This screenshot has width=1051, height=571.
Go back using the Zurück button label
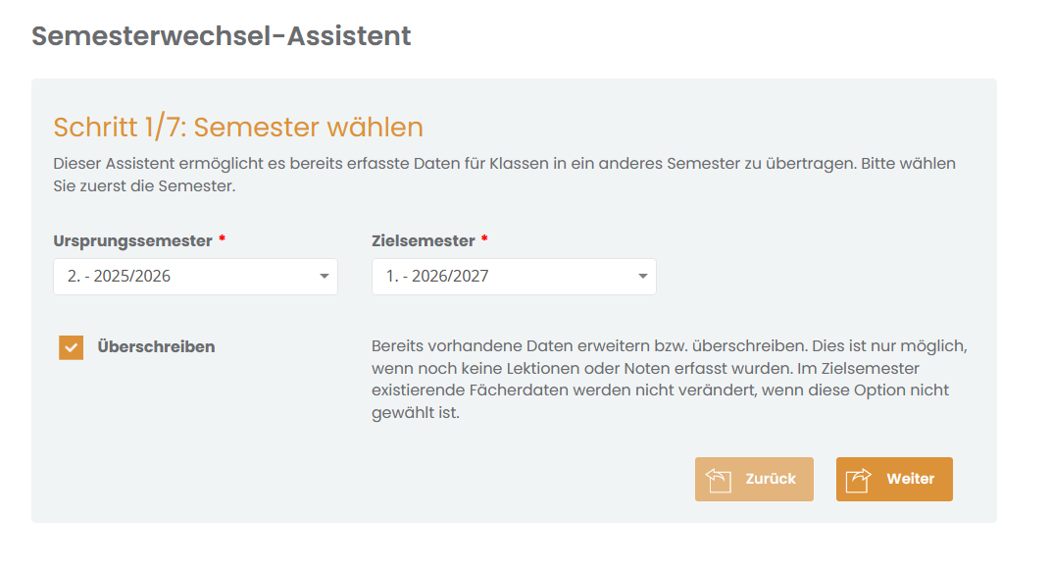pyautogui.click(x=771, y=479)
